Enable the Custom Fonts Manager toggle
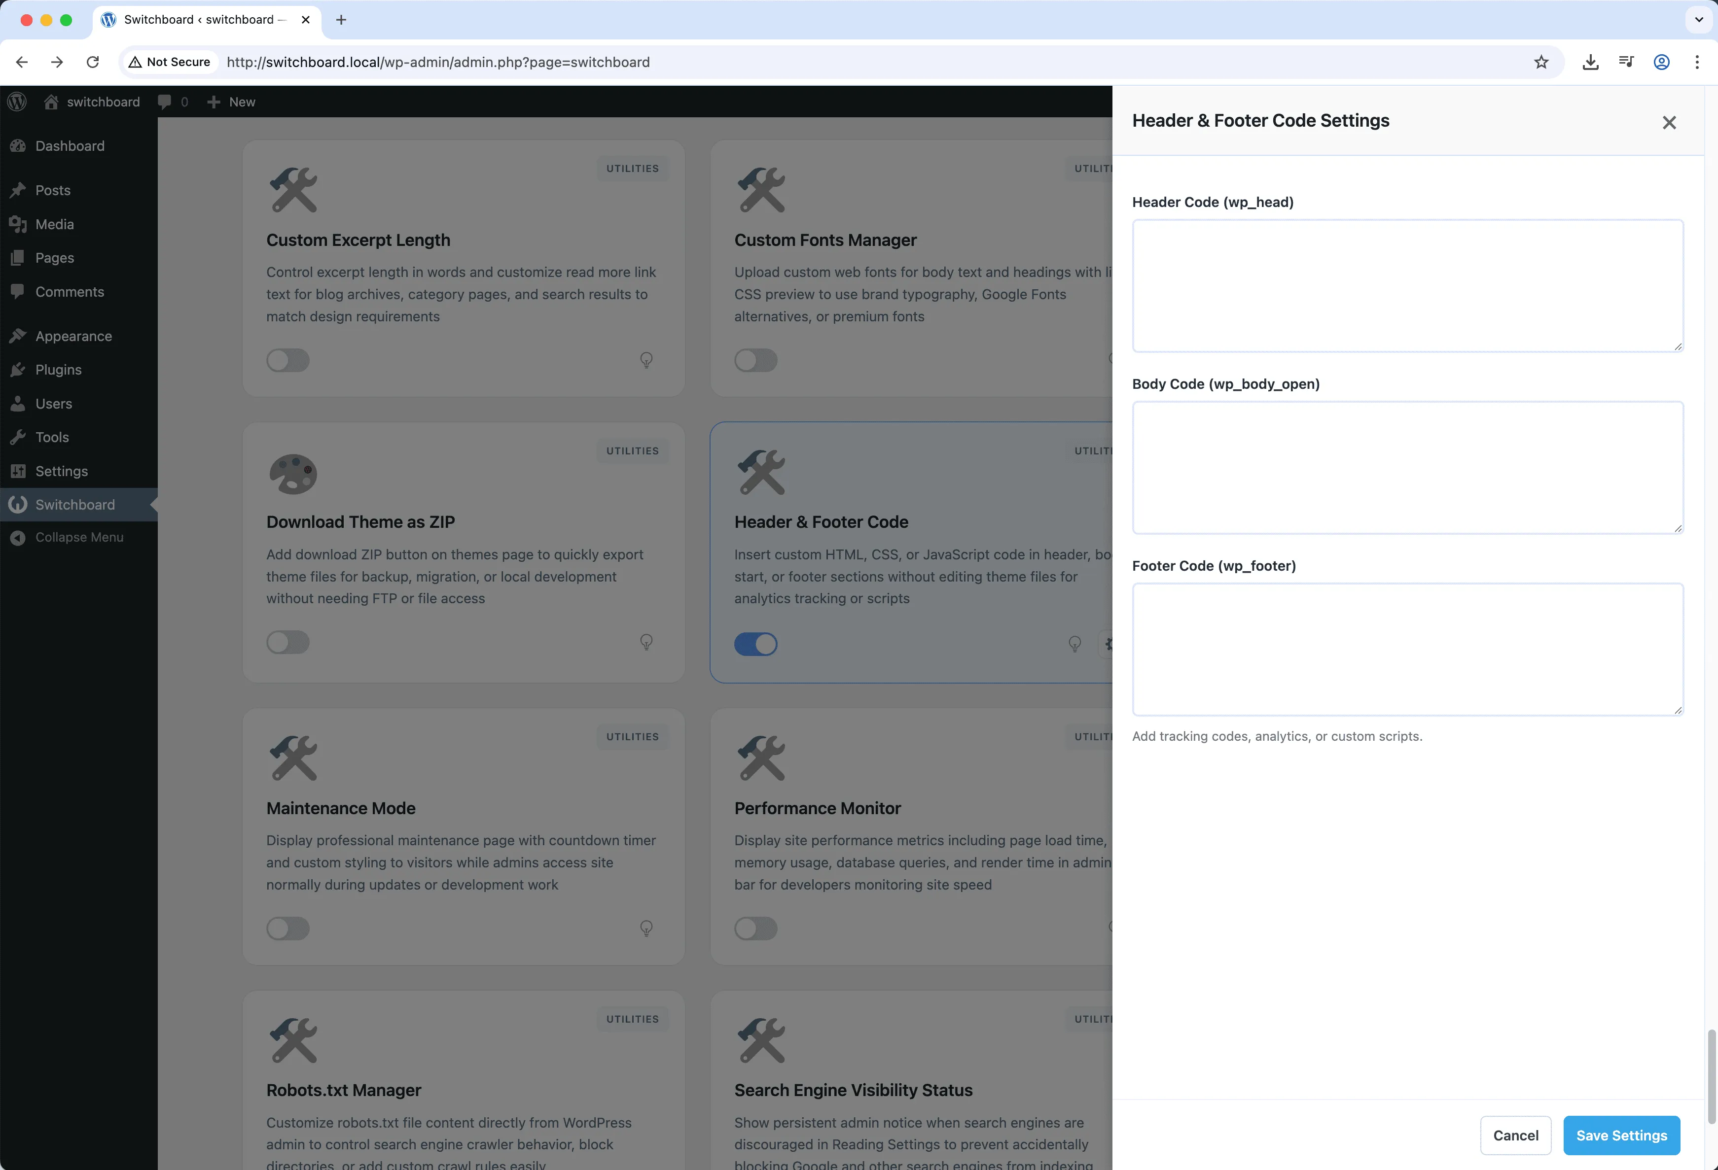 click(x=755, y=360)
